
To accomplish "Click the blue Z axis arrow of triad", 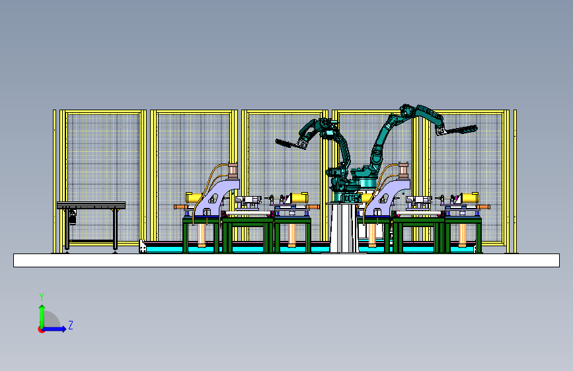I will 55,329.
